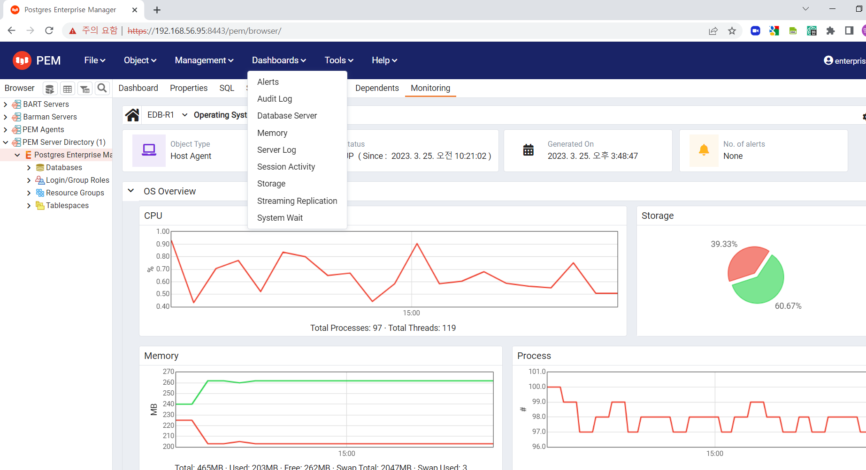Expand the Databases tree node
866x470 pixels.
click(29, 167)
